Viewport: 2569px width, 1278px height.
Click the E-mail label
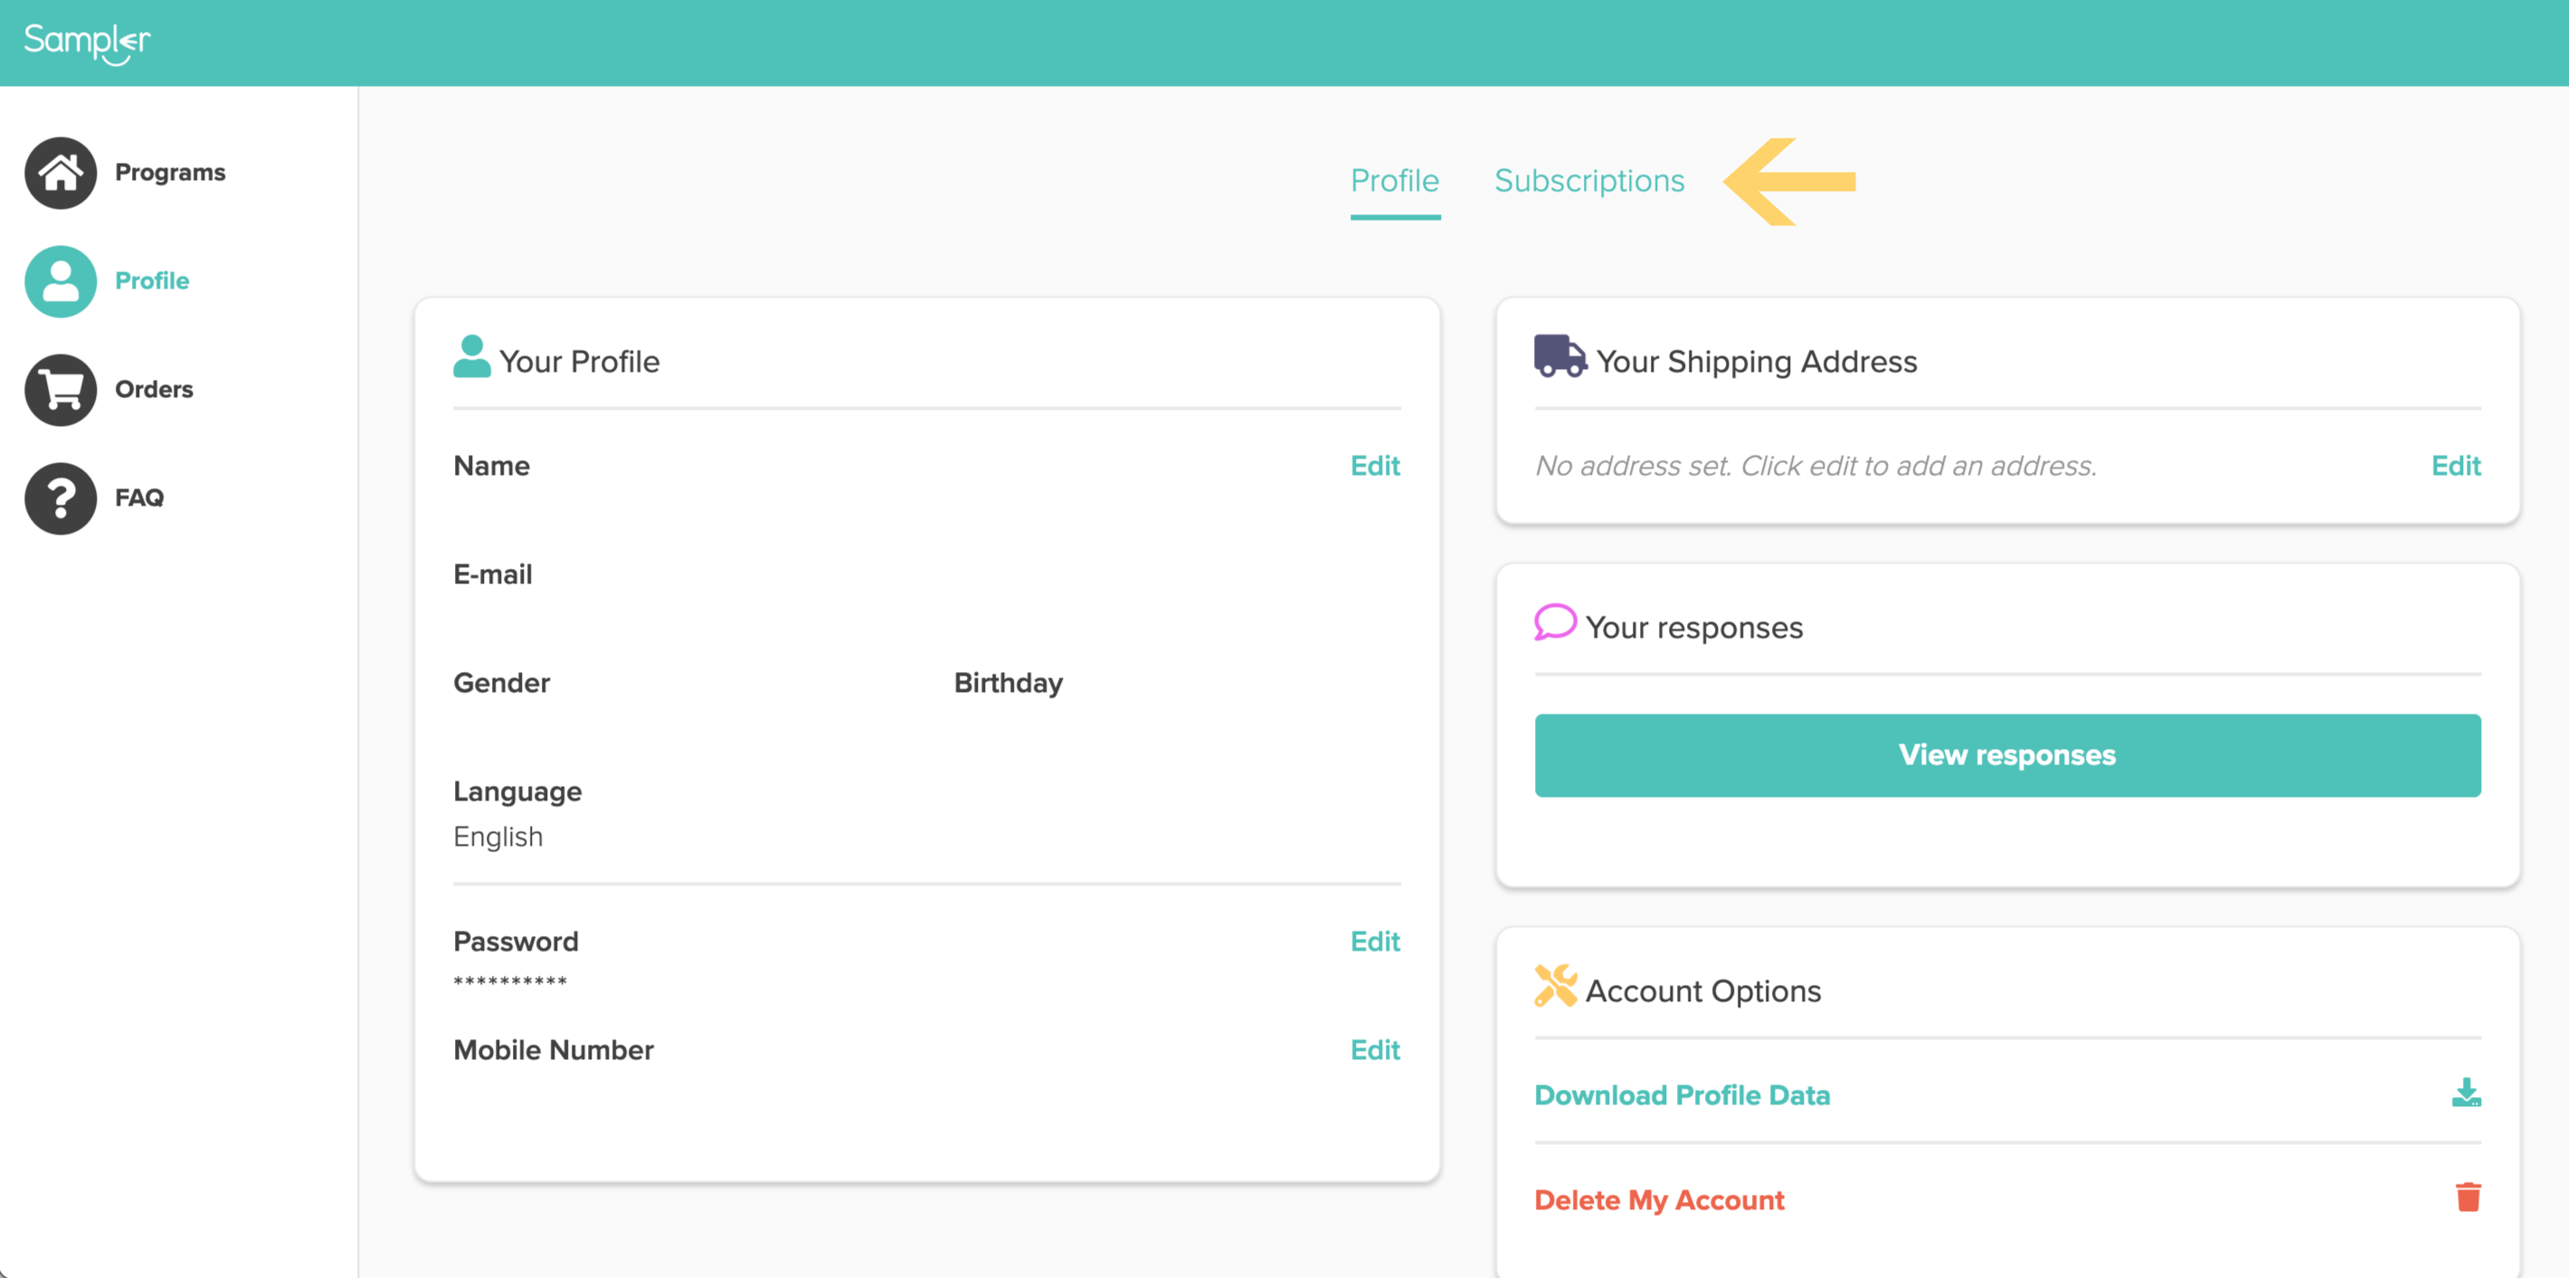(x=493, y=574)
